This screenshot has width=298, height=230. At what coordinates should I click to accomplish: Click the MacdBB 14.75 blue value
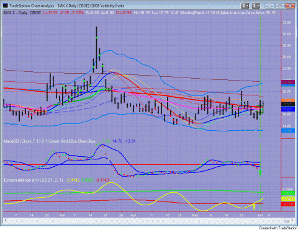pos(117,141)
